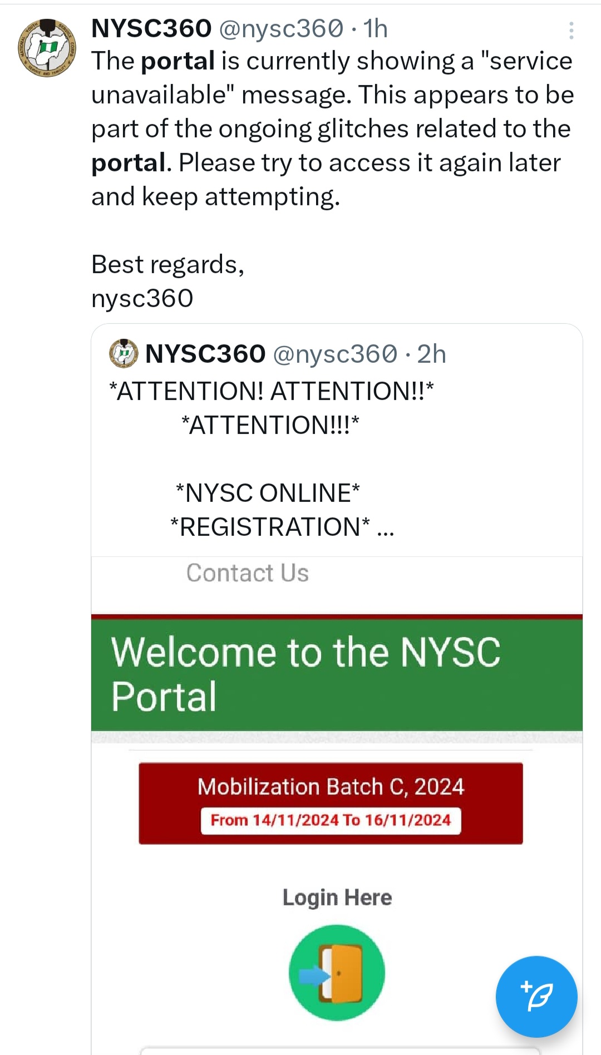The height and width of the screenshot is (1055, 601).
Task: Click the green login door icon
Action: click(337, 973)
